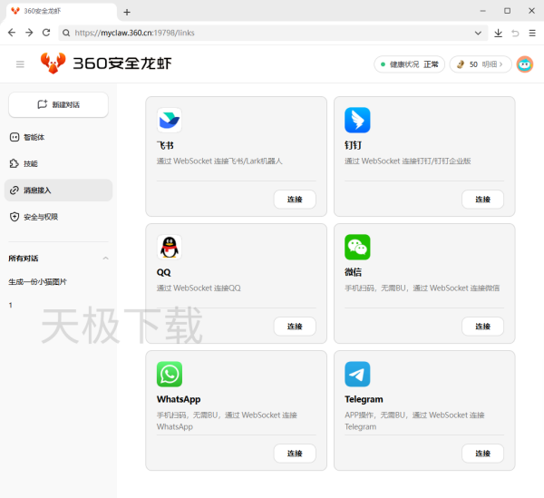Open the user avatar profile icon

(525, 64)
